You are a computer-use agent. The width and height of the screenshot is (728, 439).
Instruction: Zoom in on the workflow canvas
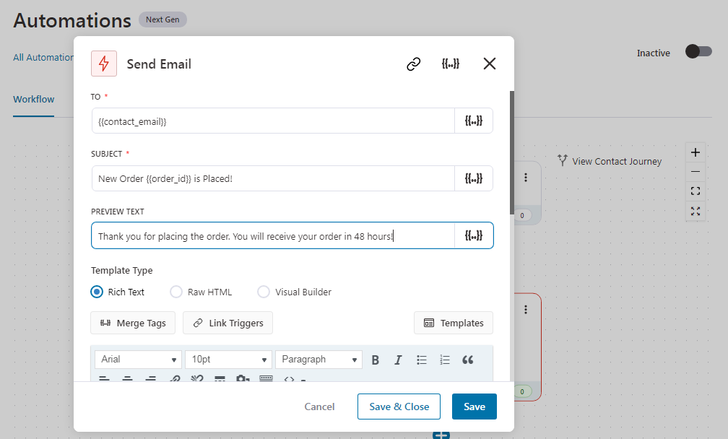695,152
